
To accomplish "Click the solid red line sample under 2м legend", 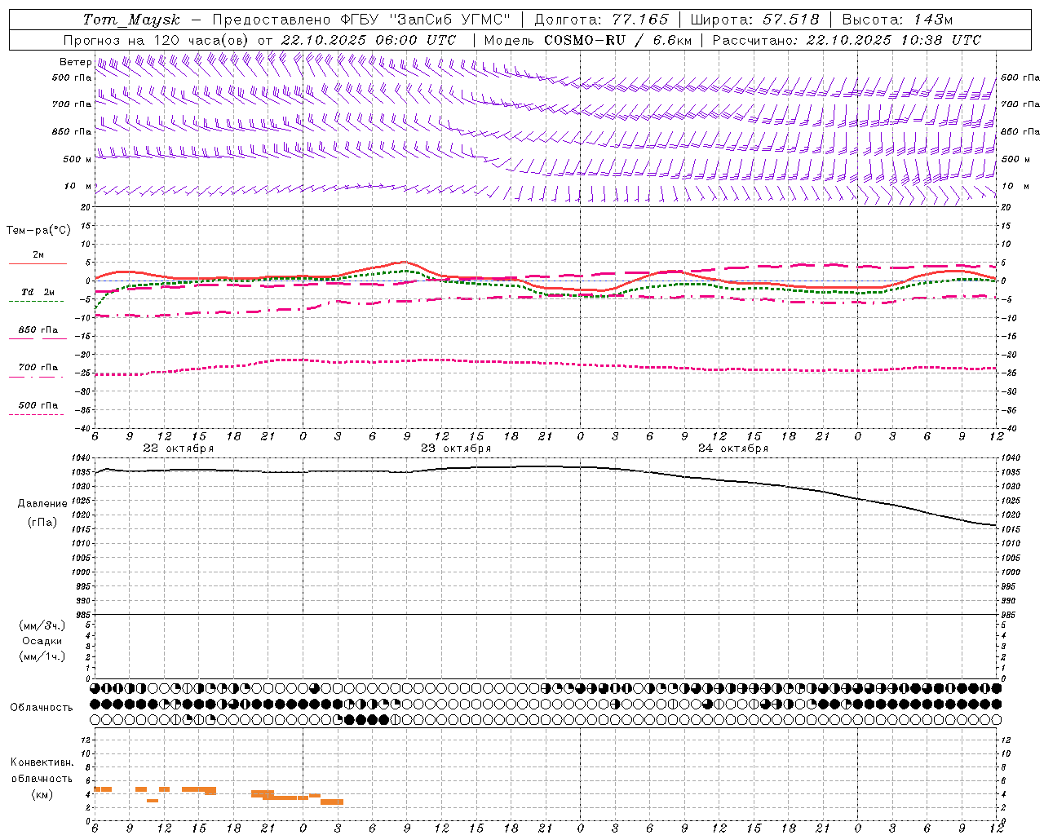I will pos(38,264).
